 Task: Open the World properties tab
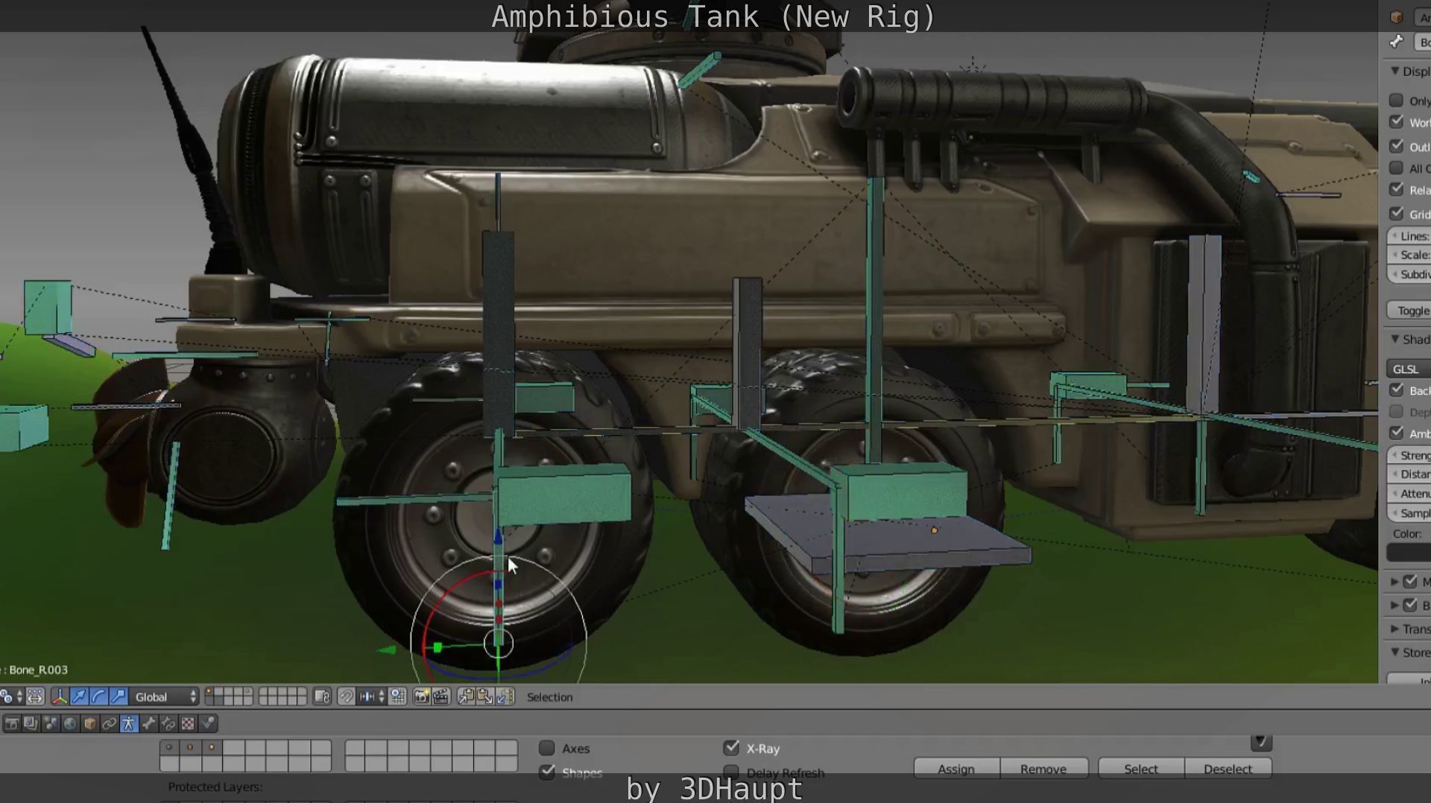(x=70, y=723)
